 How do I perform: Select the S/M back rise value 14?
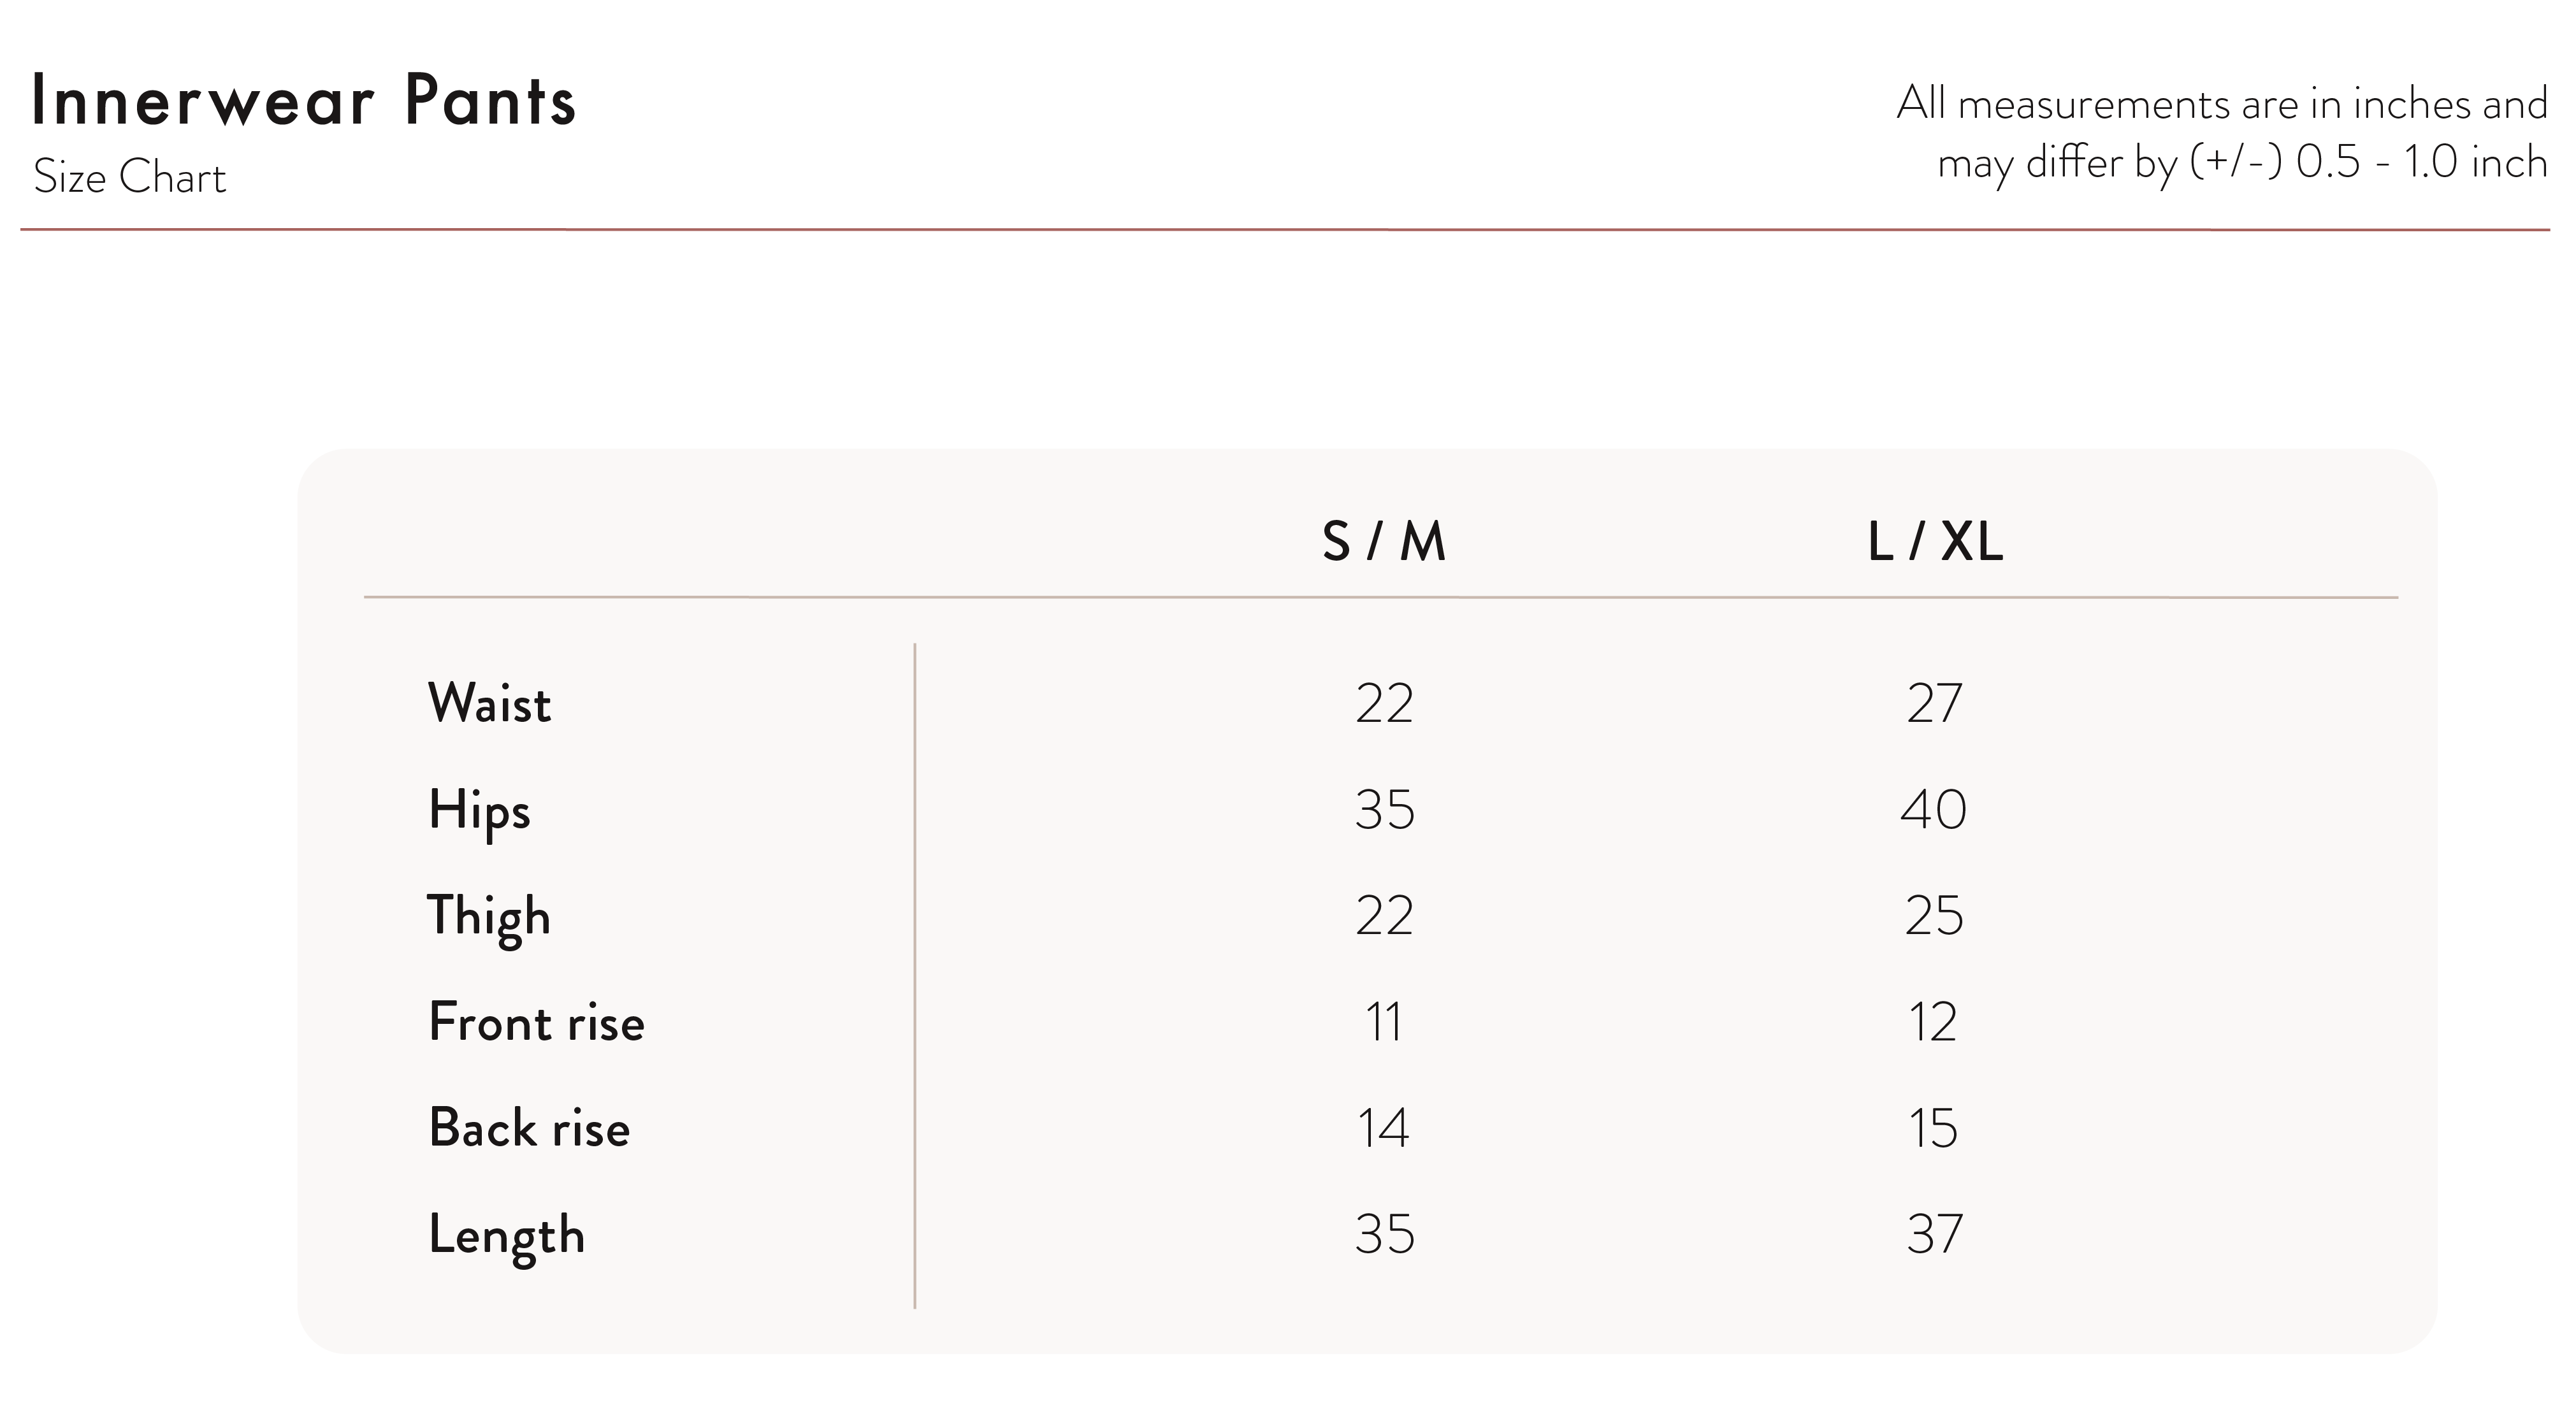tap(1383, 1128)
